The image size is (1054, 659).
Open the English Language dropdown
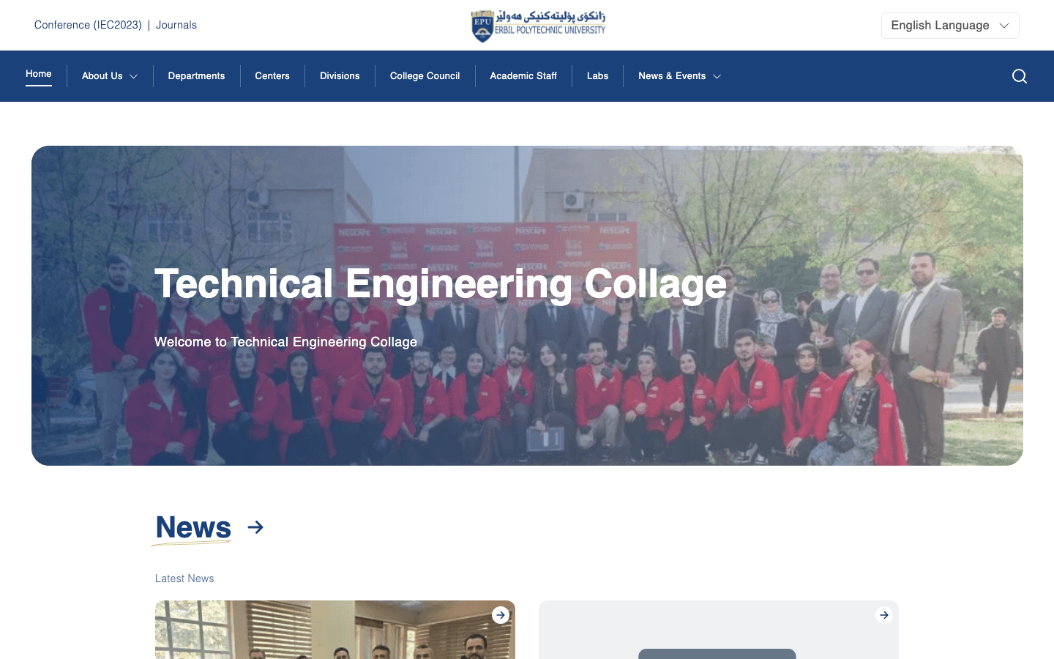click(950, 26)
